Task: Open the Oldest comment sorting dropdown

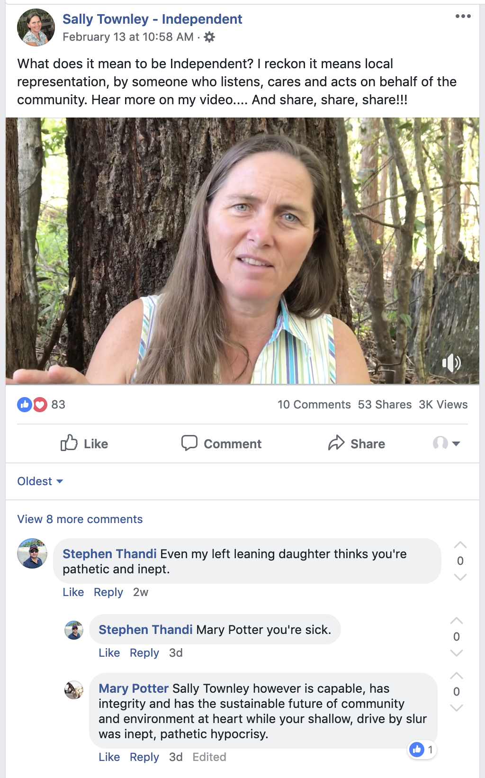Action: (40, 481)
